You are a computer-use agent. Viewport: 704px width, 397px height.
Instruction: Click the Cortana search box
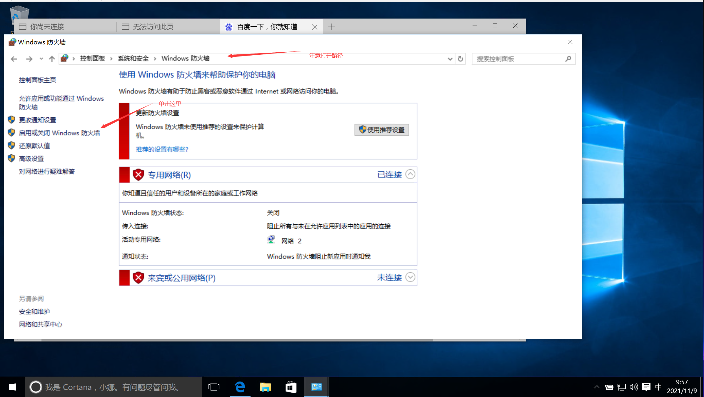(x=113, y=387)
